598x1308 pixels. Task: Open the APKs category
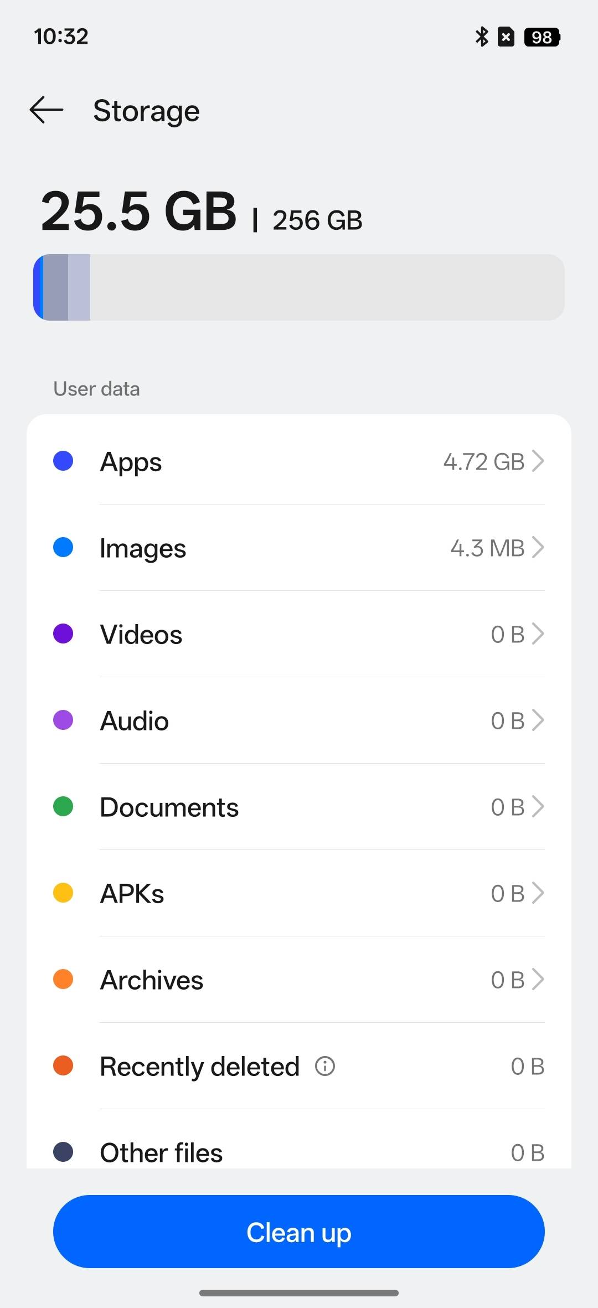click(299, 893)
